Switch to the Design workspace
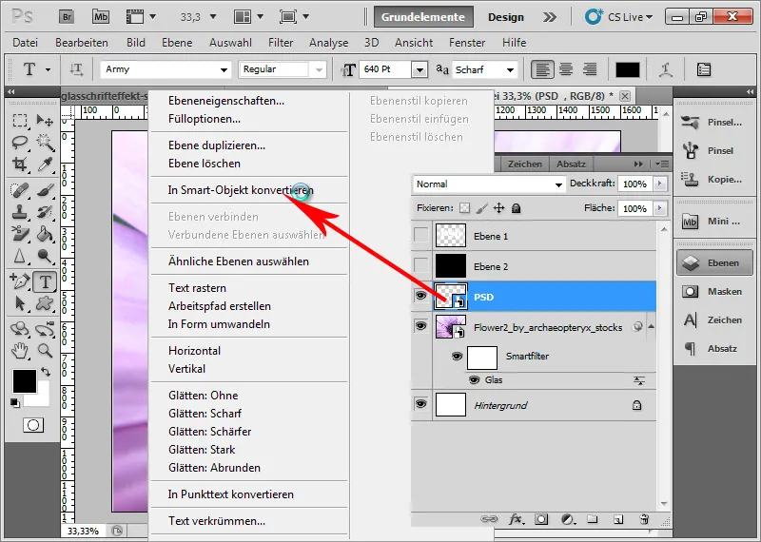The height and width of the screenshot is (542, 761). (x=506, y=17)
